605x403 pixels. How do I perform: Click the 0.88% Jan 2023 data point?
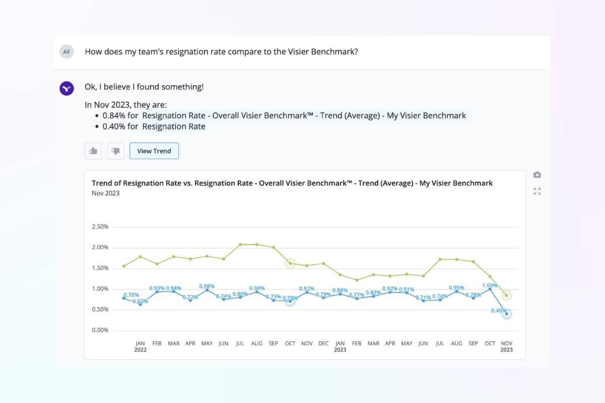click(340, 294)
